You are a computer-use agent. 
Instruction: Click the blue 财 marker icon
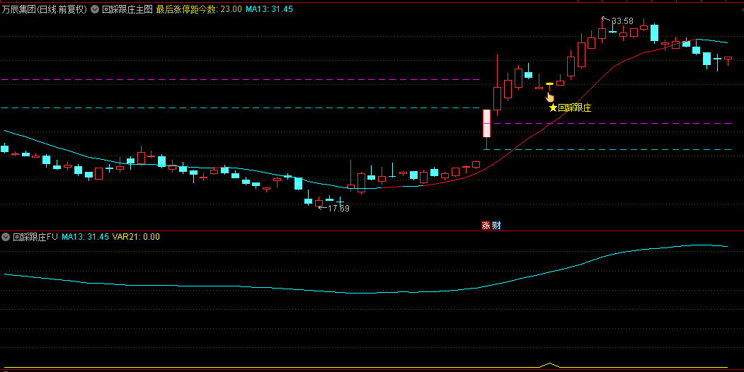click(x=496, y=226)
